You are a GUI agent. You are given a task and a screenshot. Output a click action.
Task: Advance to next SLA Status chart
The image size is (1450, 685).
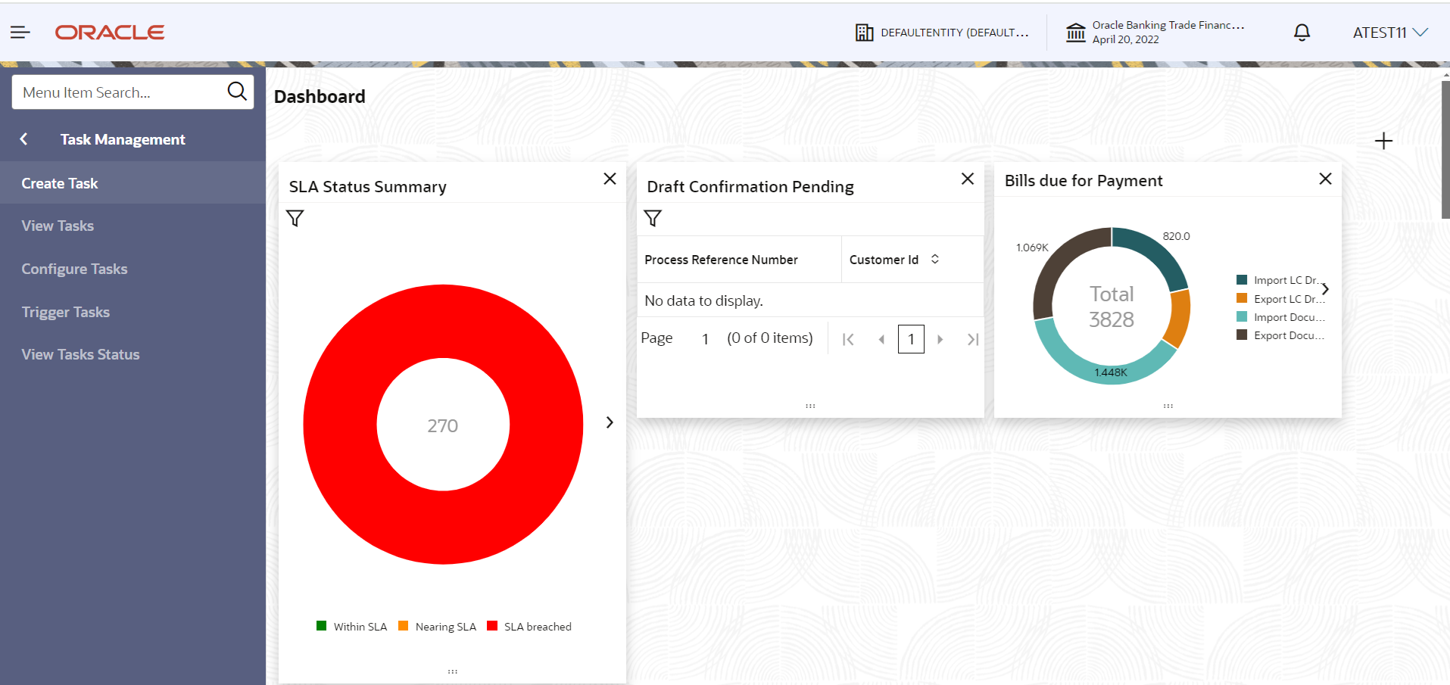(610, 422)
